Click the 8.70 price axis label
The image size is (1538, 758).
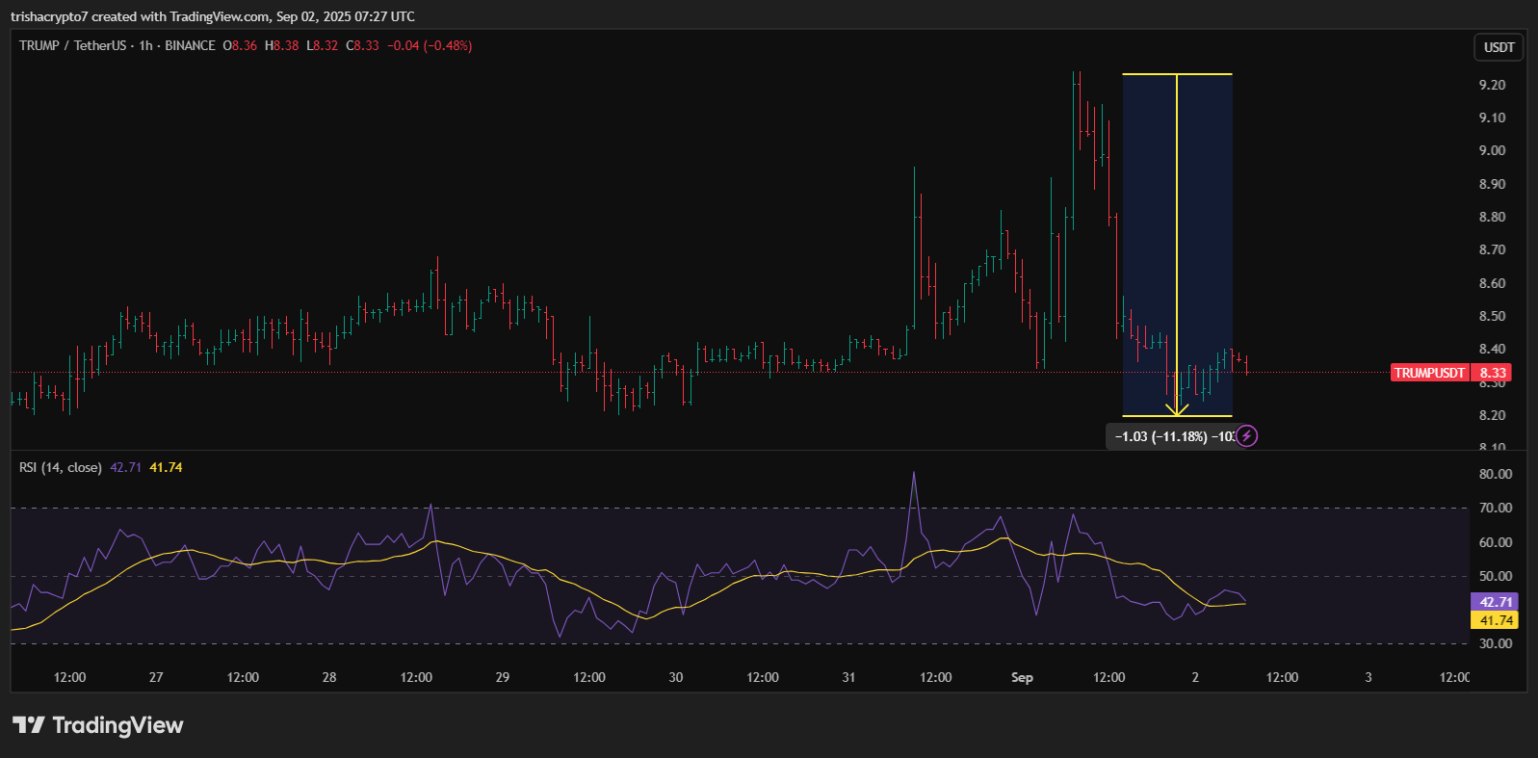click(x=1492, y=249)
